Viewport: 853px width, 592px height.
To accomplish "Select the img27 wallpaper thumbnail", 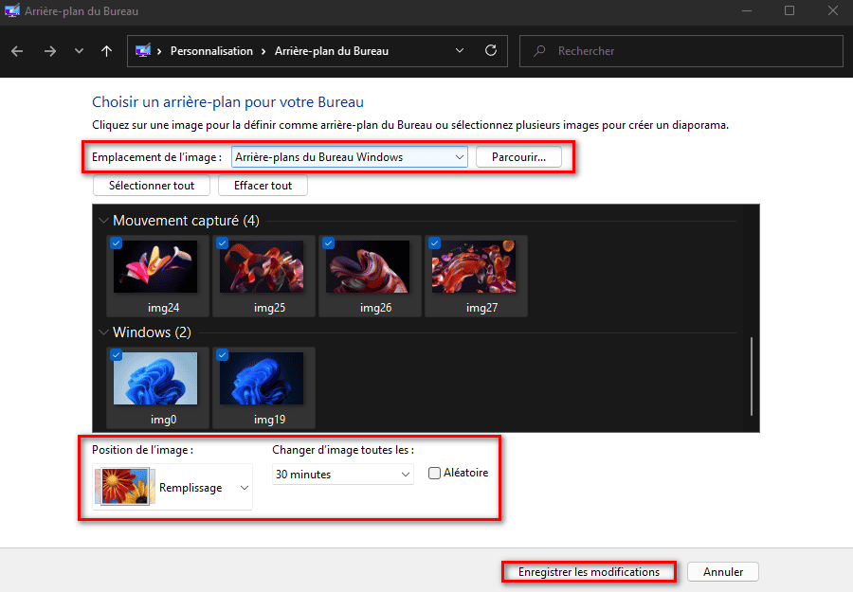I will click(x=474, y=266).
